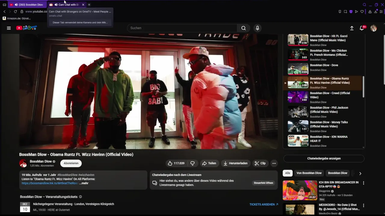Share the video via Teilen button
The image size is (385, 216).
(209, 163)
